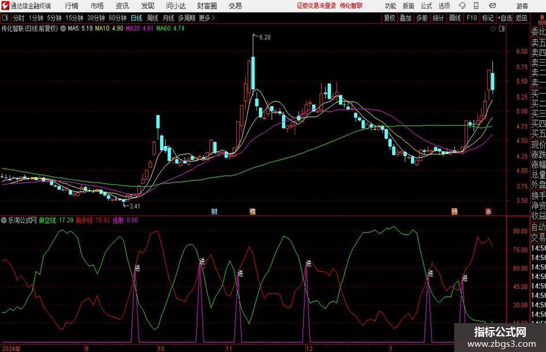Click the 财 marker icon under chart

click(x=214, y=211)
